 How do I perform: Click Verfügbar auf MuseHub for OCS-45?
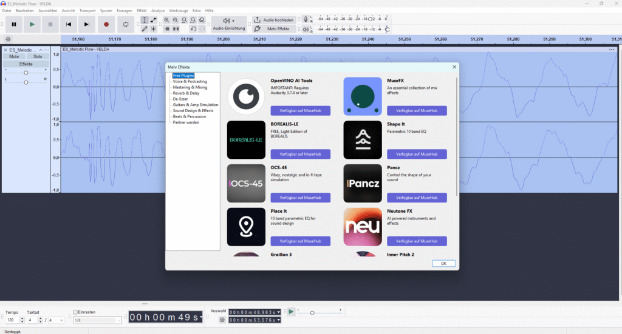click(x=300, y=198)
